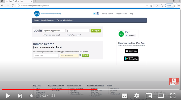Open Inmate Search header link

click(x=107, y=14)
